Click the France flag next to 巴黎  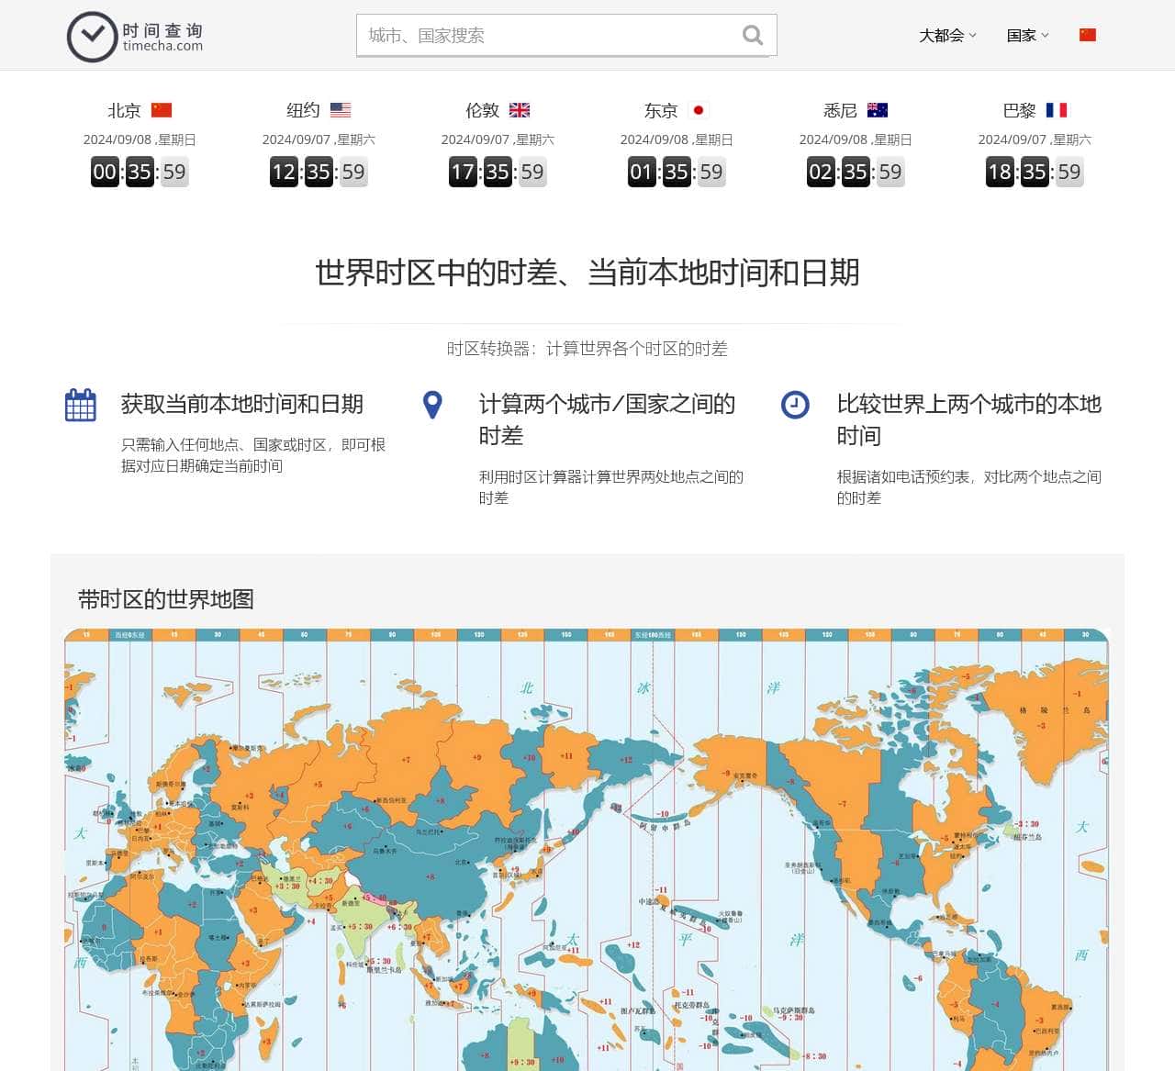[x=1057, y=109]
